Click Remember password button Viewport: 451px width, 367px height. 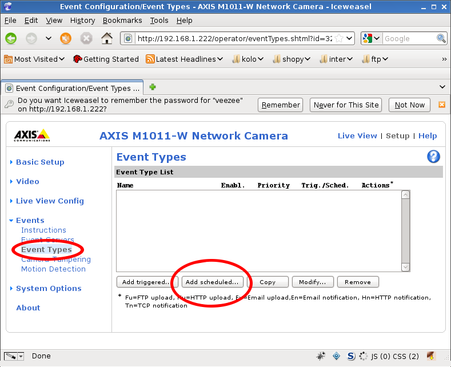point(281,105)
